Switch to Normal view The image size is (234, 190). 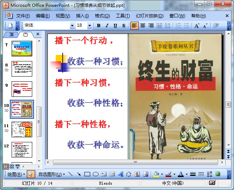pos(6,167)
